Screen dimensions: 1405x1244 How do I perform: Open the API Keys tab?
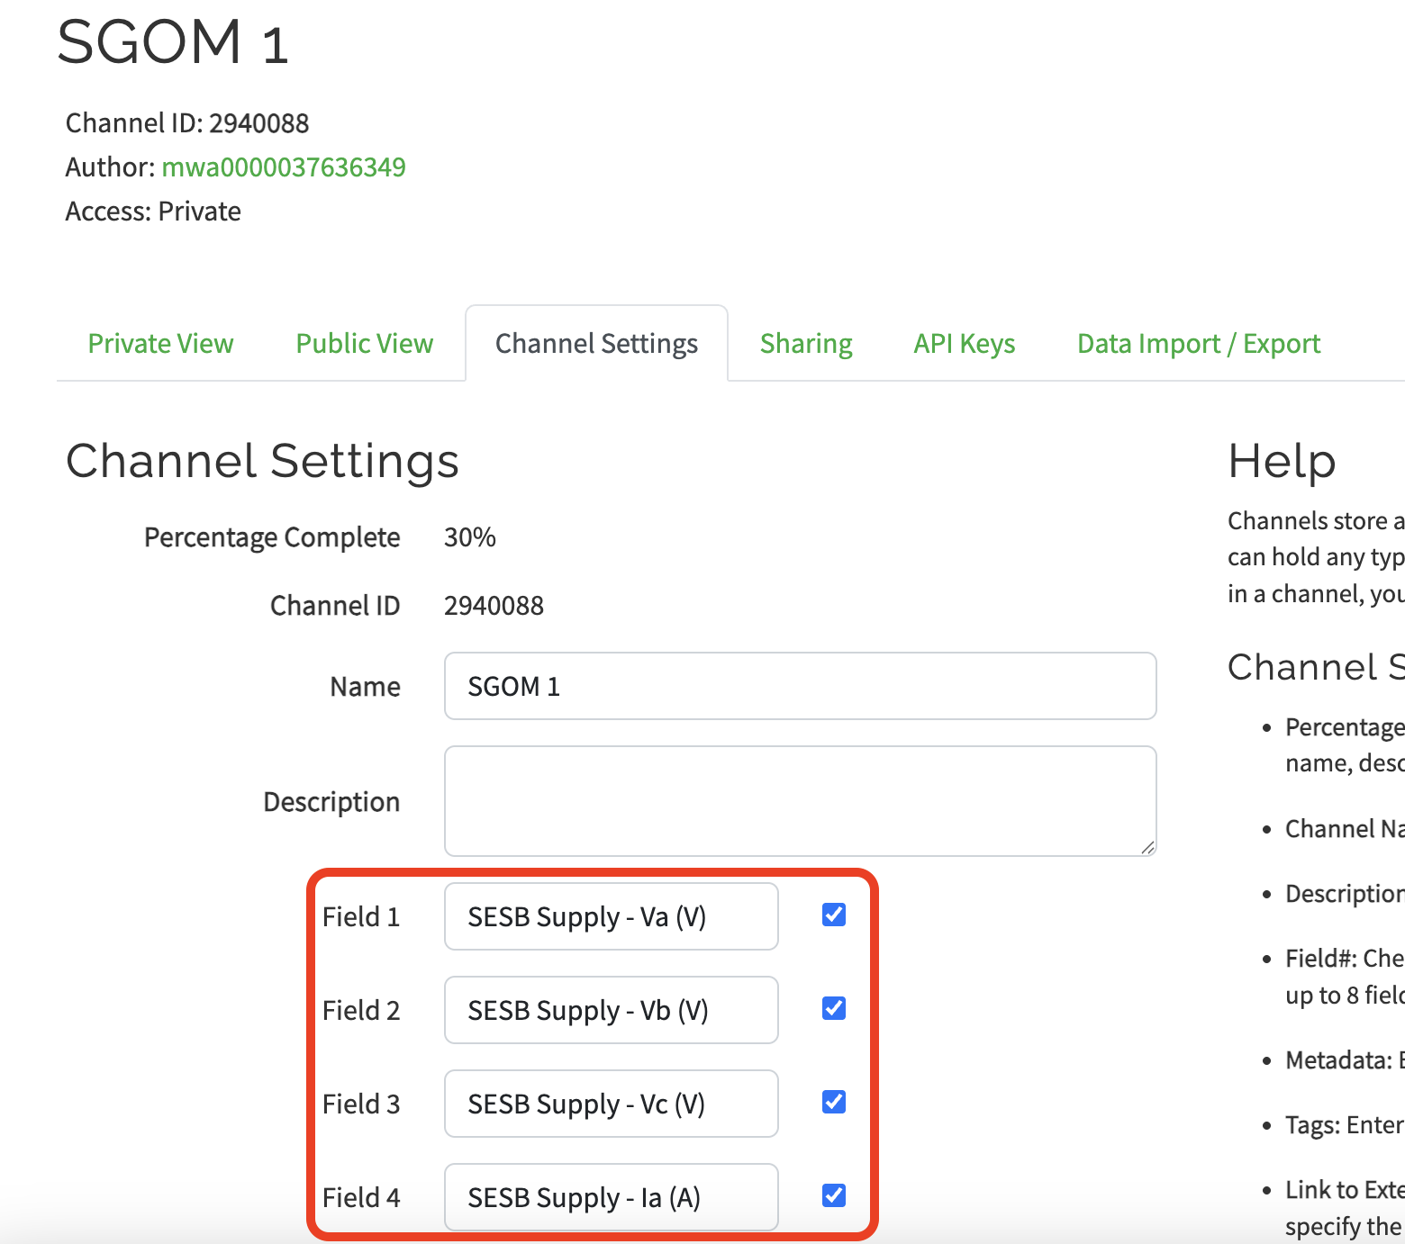coord(964,344)
